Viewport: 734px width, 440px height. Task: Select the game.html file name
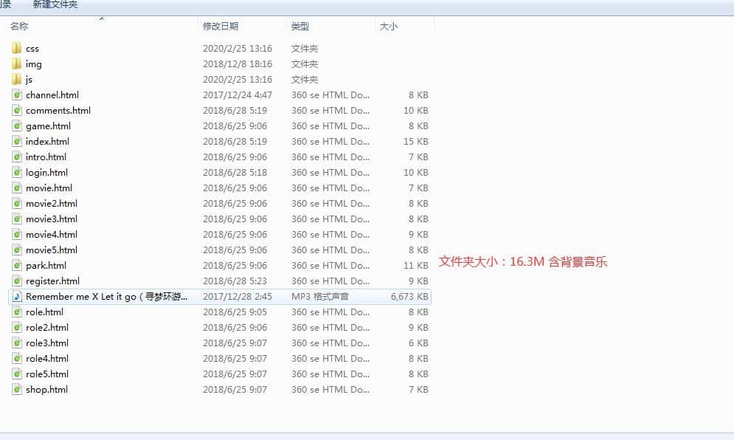48,126
